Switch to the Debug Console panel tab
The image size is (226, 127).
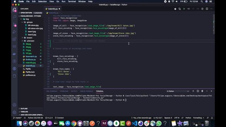87,91
